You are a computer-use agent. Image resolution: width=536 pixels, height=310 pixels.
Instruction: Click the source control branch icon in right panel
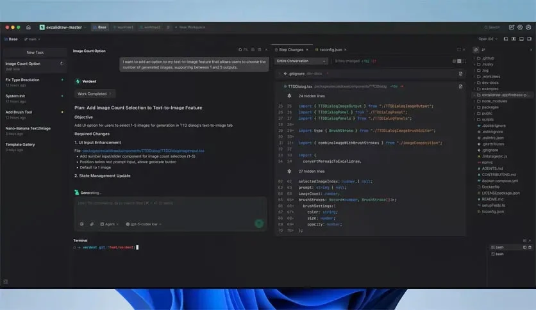click(483, 50)
